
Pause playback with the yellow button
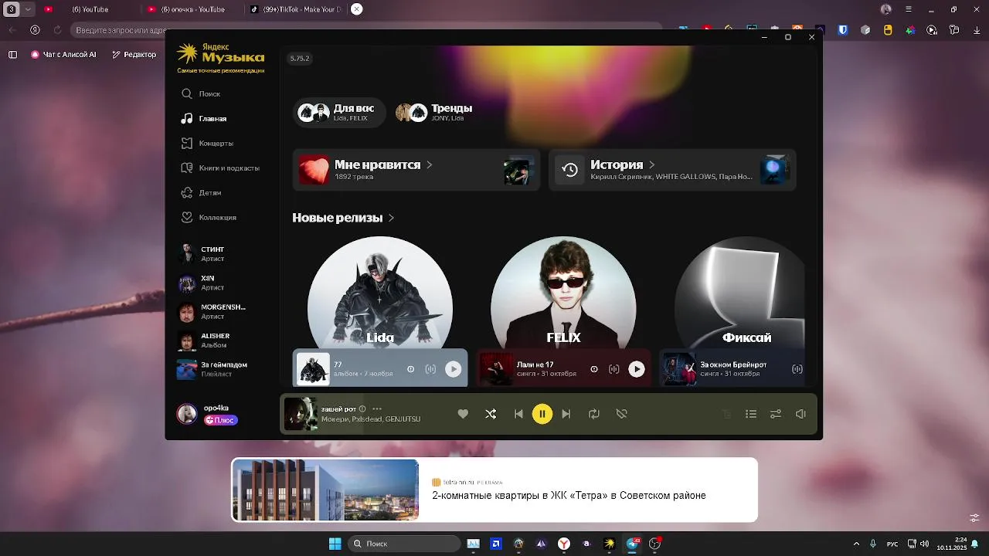(x=542, y=414)
